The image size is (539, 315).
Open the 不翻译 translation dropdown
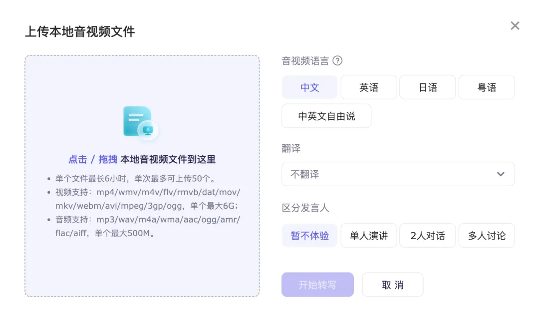[398, 174]
